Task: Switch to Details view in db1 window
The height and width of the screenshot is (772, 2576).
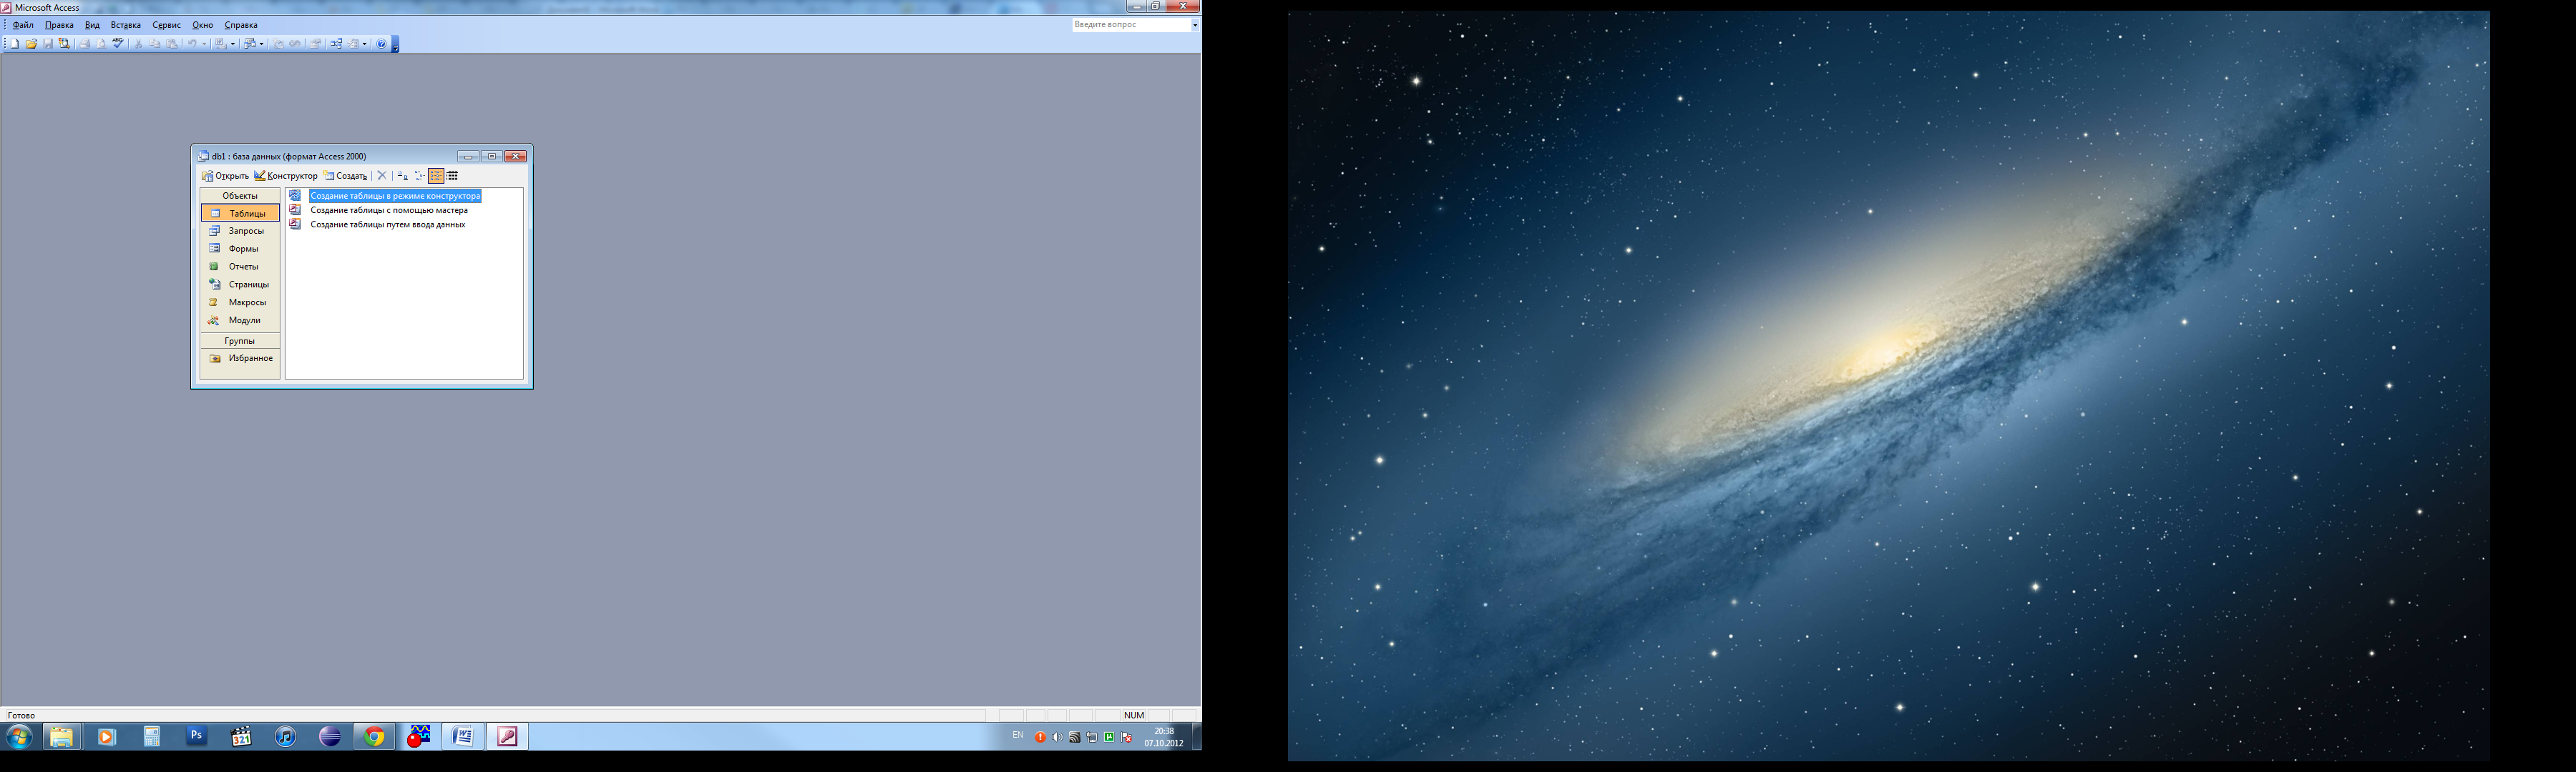Action: click(453, 176)
